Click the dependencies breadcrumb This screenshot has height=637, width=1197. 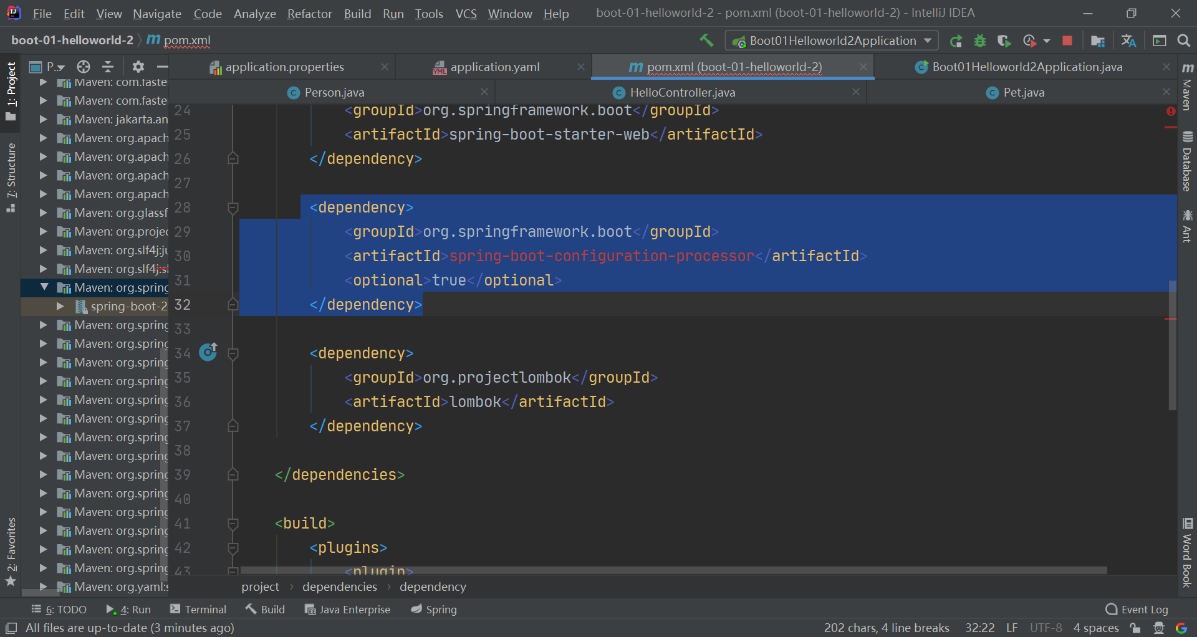[339, 586]
